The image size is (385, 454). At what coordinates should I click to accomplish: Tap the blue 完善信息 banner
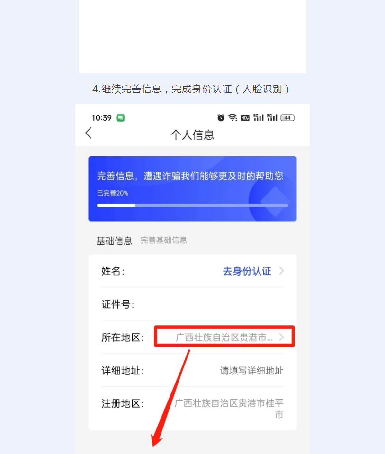pyautogui.click(x=192, y=189)
